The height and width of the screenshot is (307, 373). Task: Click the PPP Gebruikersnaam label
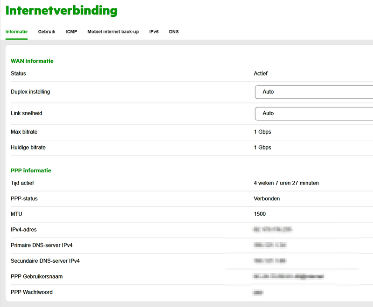point(37,277)
